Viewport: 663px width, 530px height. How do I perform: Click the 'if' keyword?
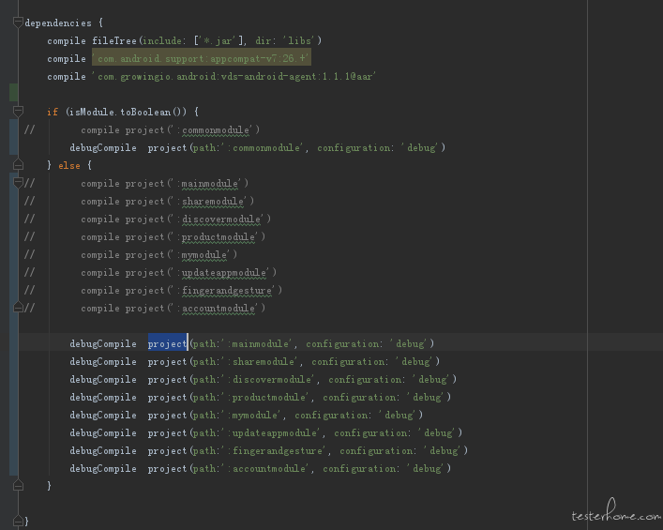pyautogui.click(x=53, y=112)
